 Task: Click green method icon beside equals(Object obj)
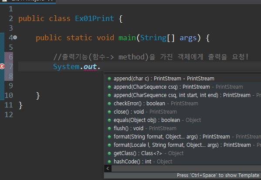coord(109,120)
